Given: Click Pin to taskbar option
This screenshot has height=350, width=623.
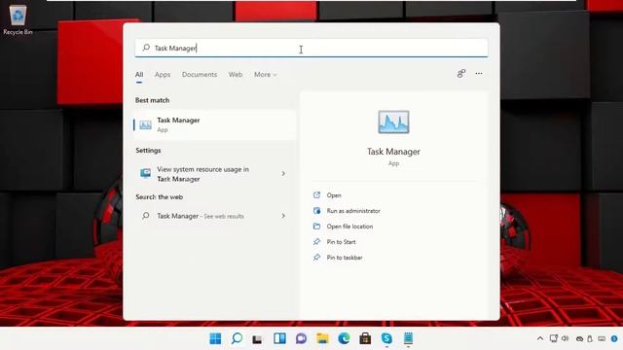Looking at the screenshot, I should point(345,258).
